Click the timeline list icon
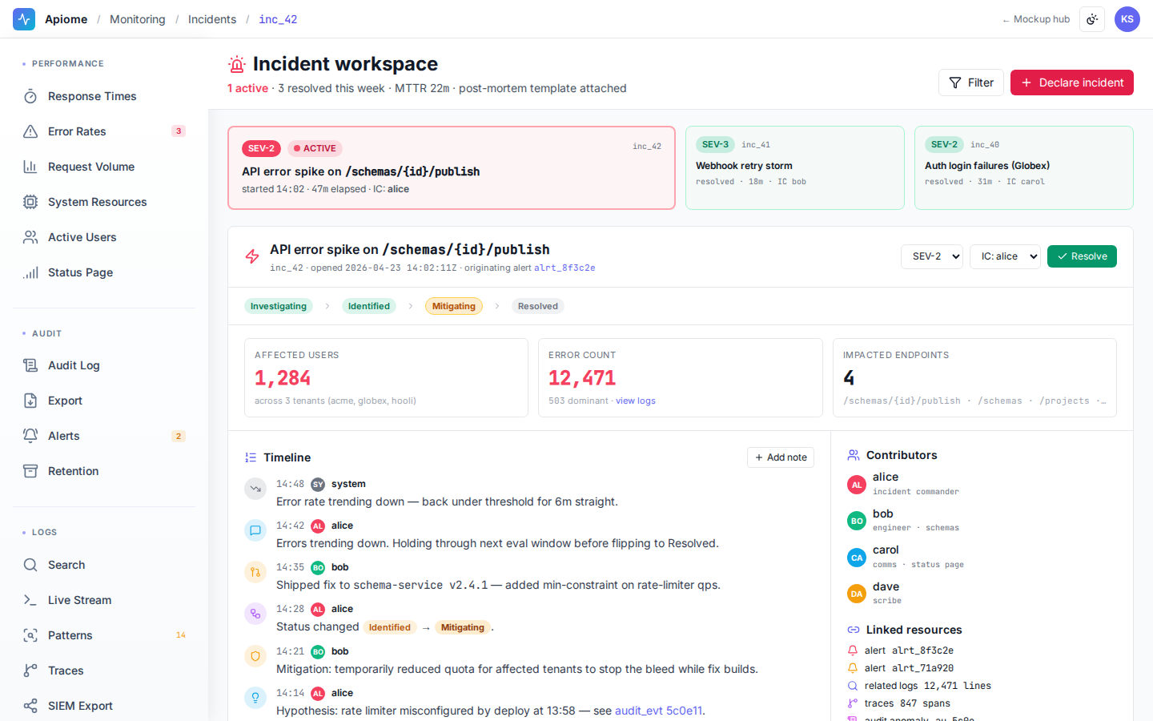This screenshot has width=1153, height=721. pyautogui.click(x=251, y=457)
